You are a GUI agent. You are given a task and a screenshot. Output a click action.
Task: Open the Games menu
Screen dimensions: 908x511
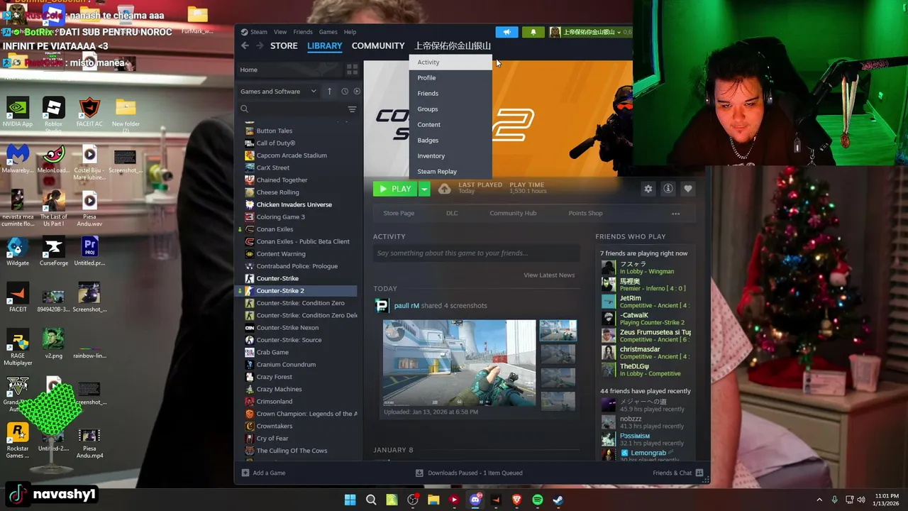[328, 32]
